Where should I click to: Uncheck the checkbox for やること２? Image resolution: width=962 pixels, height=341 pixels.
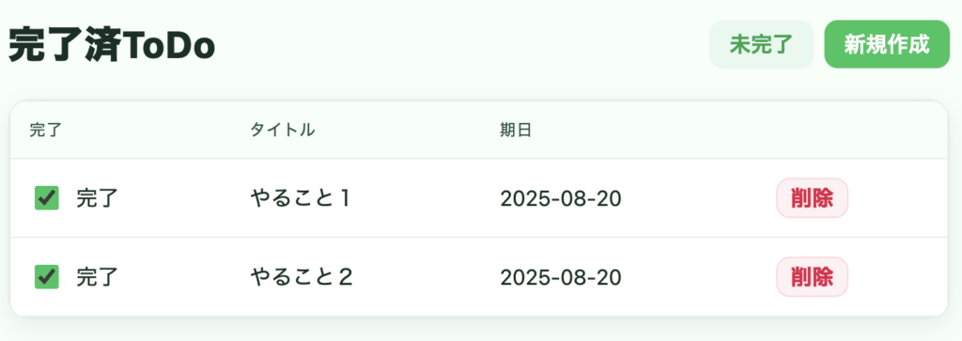pyautogui.click(x=47, y=277)
